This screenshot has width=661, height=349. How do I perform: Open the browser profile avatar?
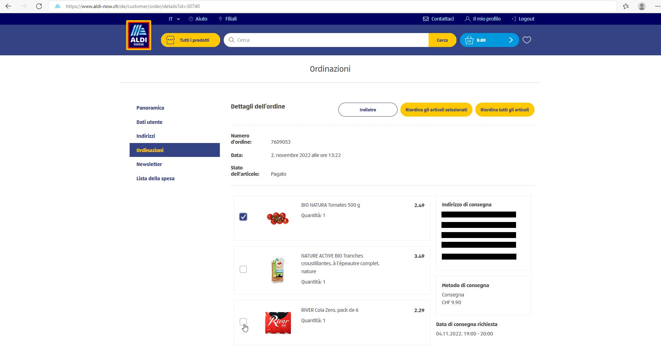[642, 6]
